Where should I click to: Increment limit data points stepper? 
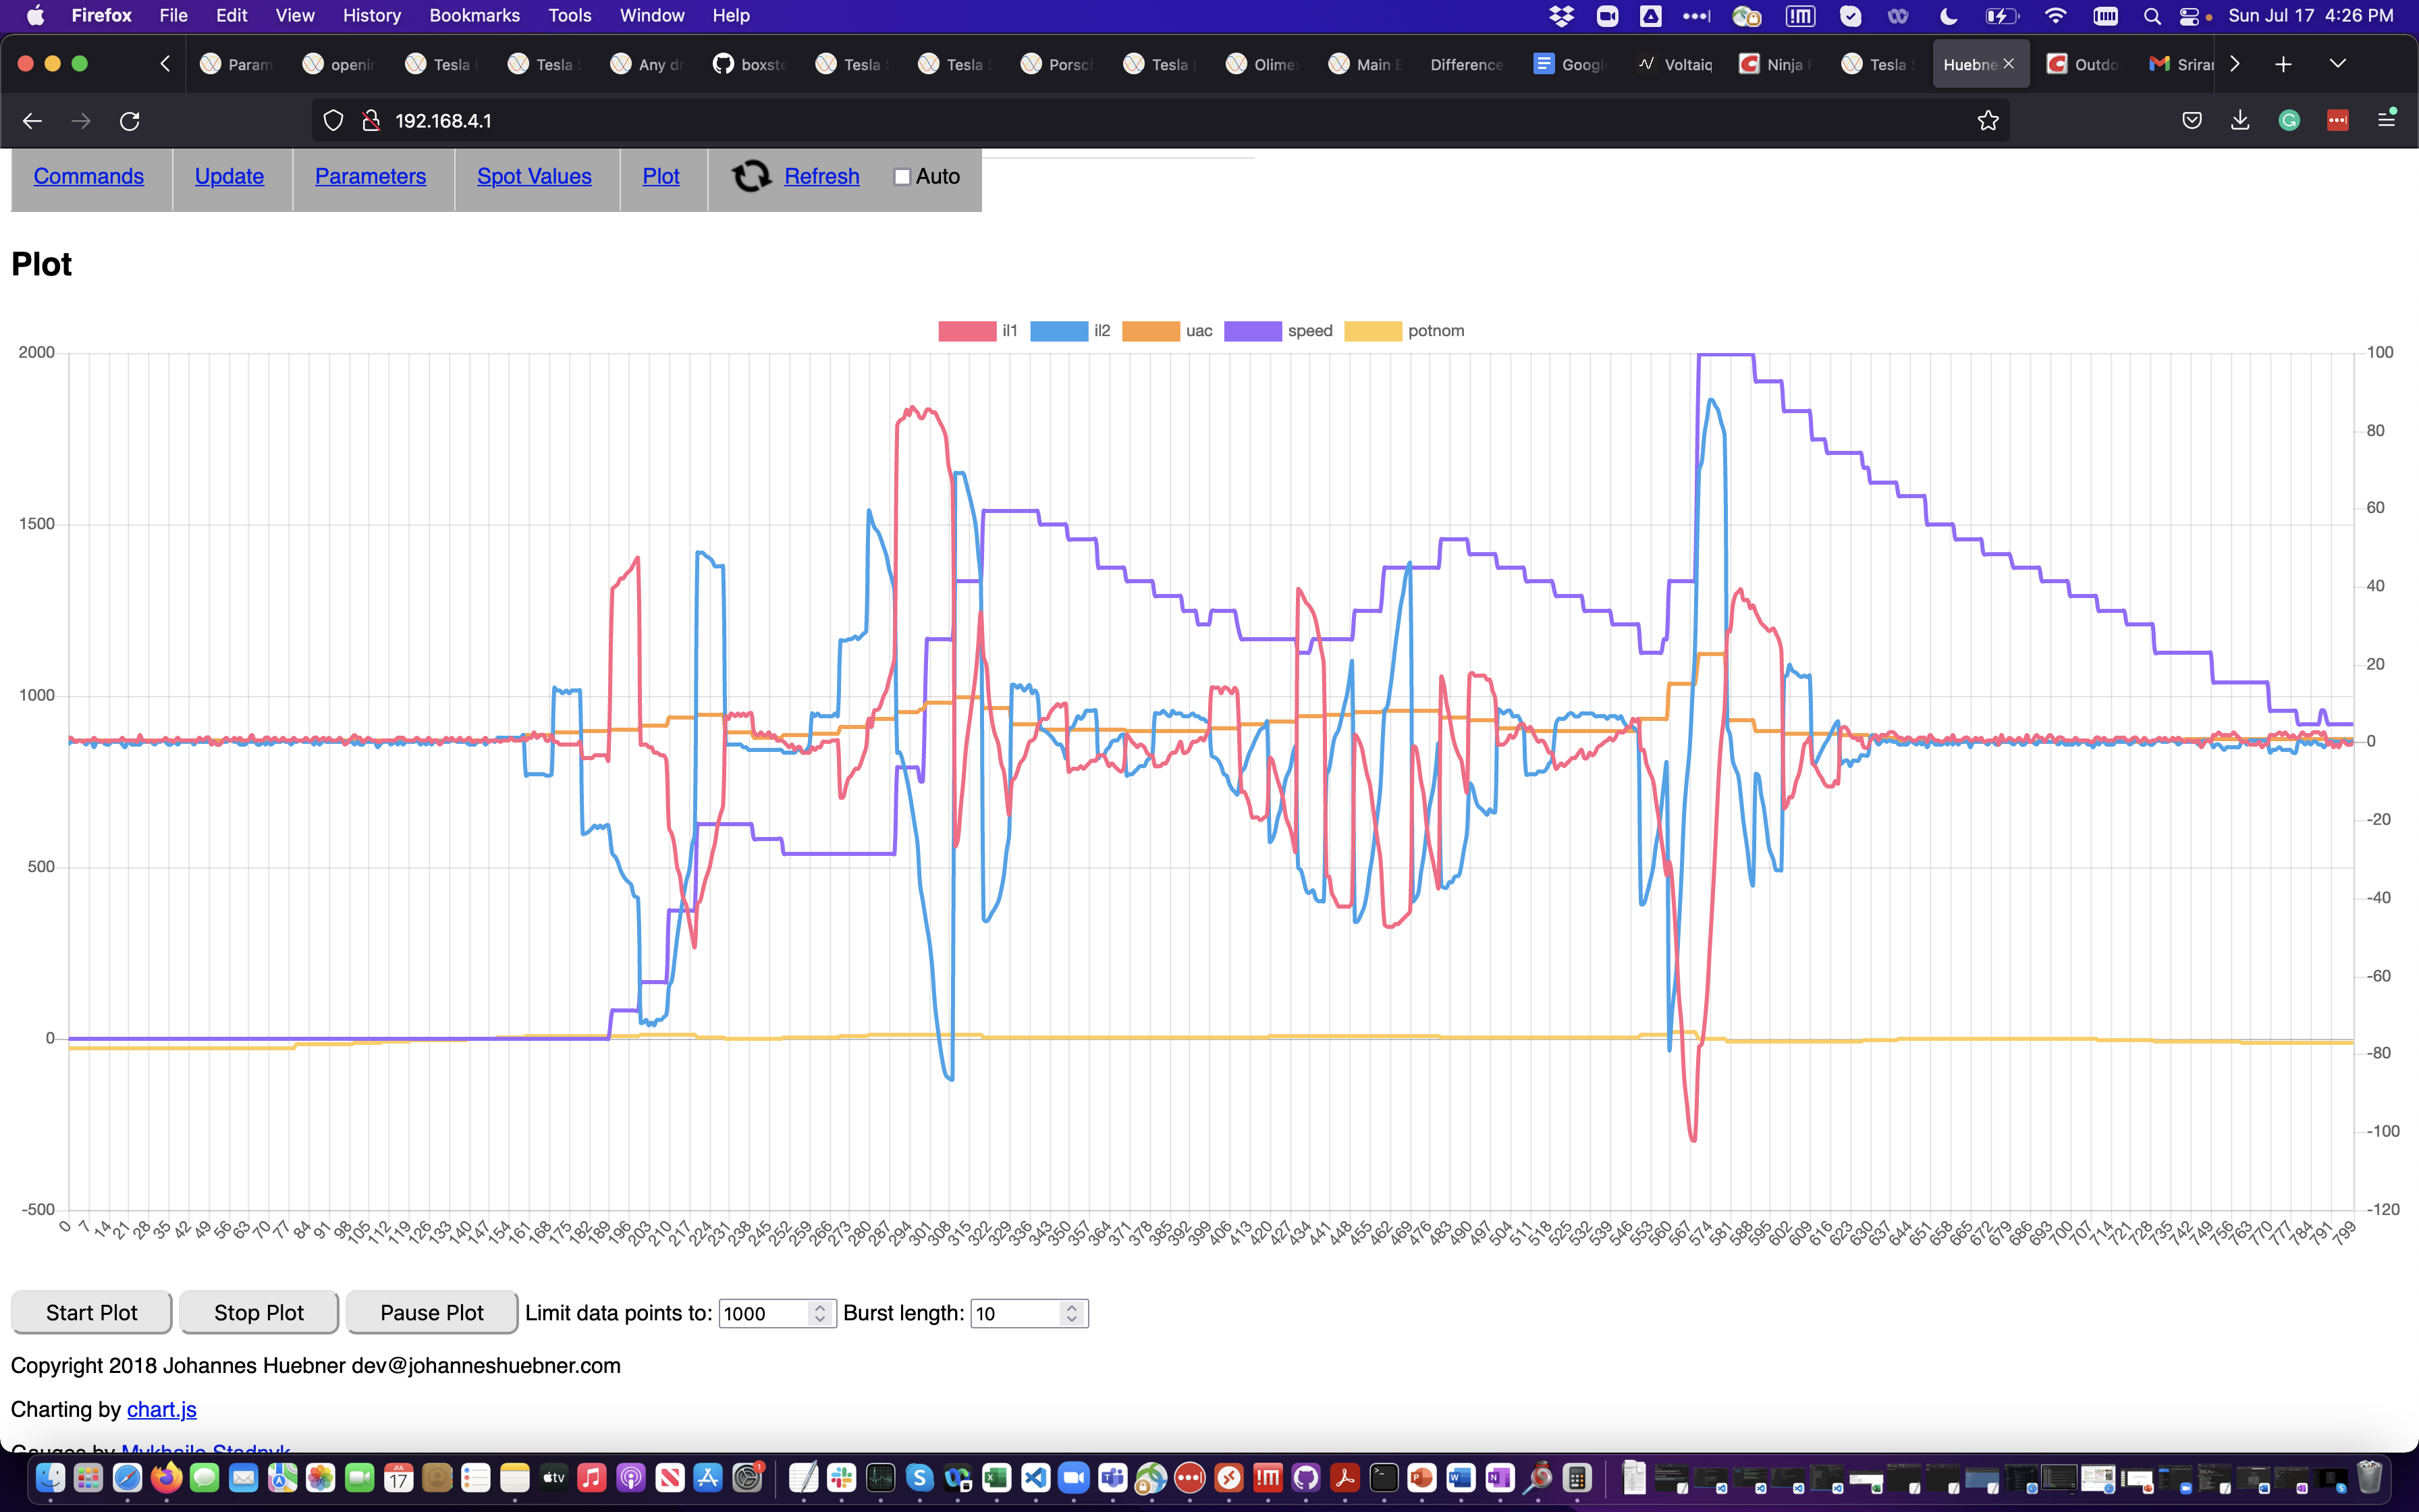coord(819,1307)
